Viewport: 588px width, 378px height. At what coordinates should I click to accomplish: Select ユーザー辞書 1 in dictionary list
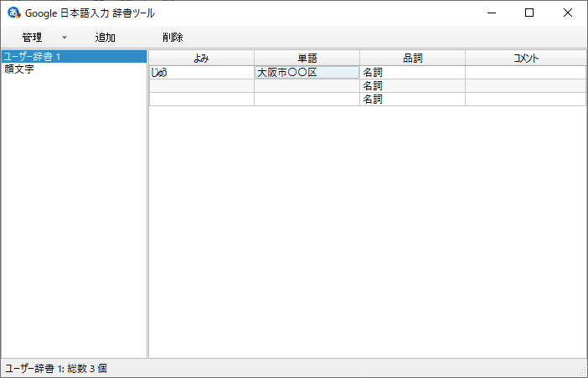[74, 57]
